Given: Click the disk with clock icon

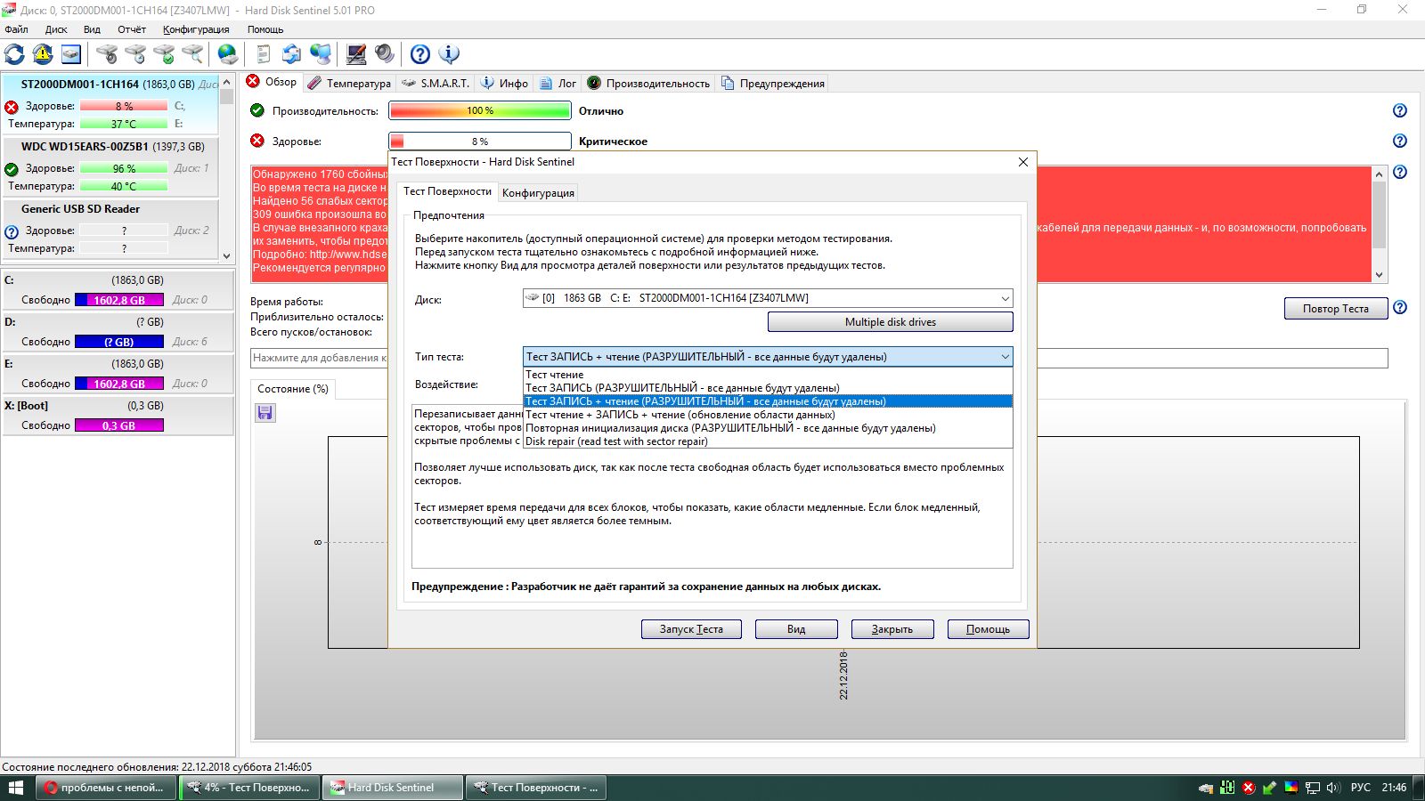Looking at the screenshot, I should 135,54.
